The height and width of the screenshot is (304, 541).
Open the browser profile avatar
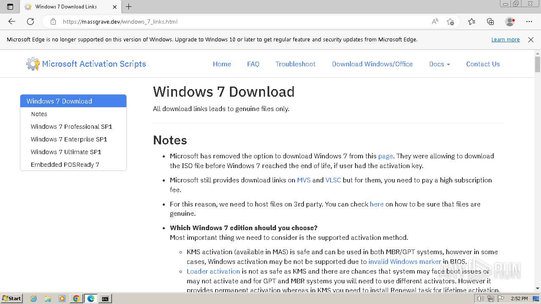coord(510,22)
